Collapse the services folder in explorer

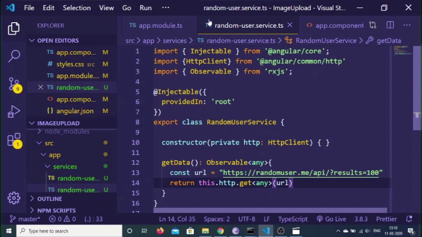tap(47, 167)
